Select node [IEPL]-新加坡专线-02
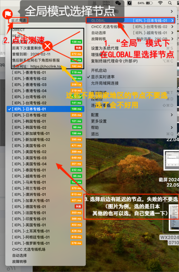The width and height of the screenshot is (179, 272). pos(45,139)
